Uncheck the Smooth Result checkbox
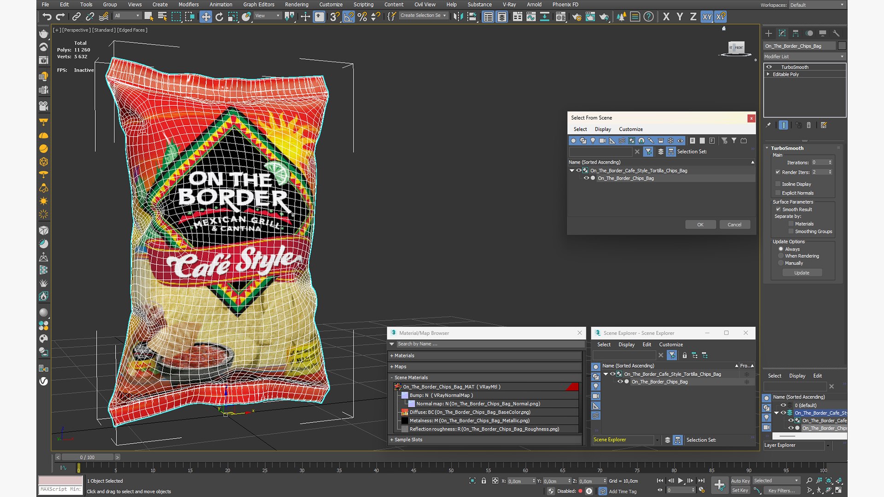The height and width of the screenshot is (497, 884). (778, 209)
